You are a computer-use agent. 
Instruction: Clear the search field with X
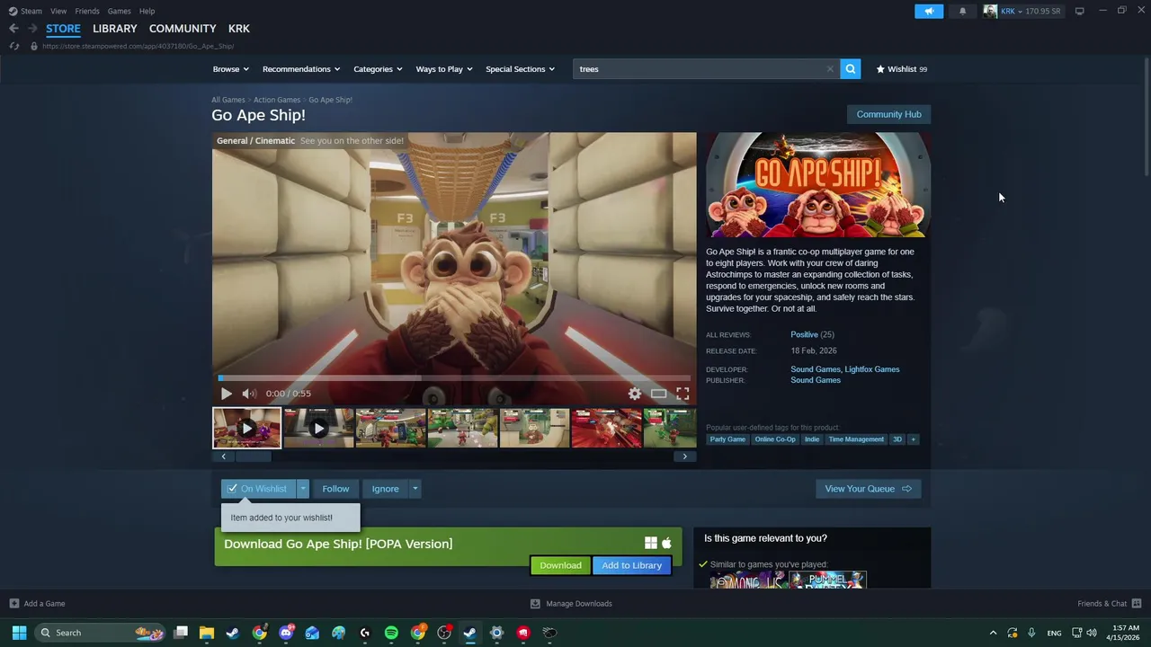point(830,69)
